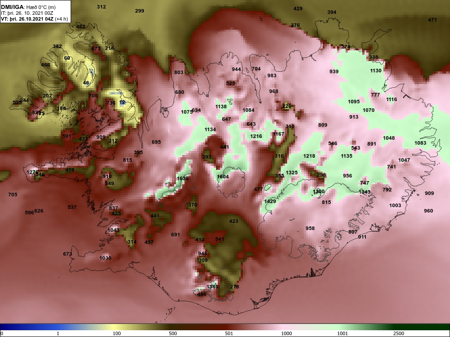Click the map value 1138
This screenshot has width=450, height=337.
[221, 106]
